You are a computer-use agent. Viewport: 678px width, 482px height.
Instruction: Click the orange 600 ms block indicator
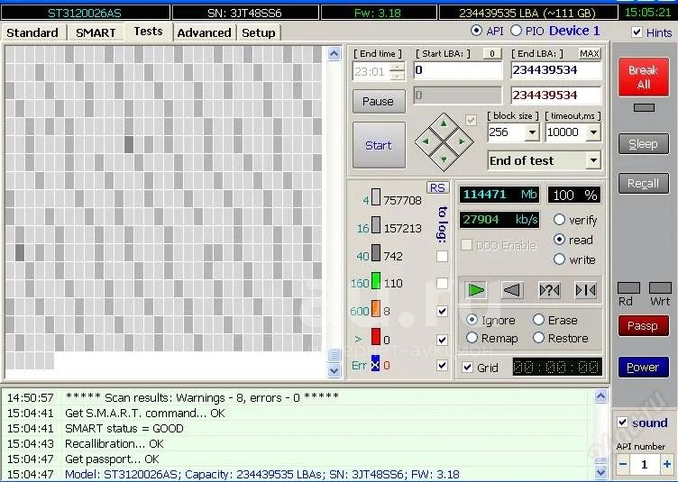pos(376,309)
